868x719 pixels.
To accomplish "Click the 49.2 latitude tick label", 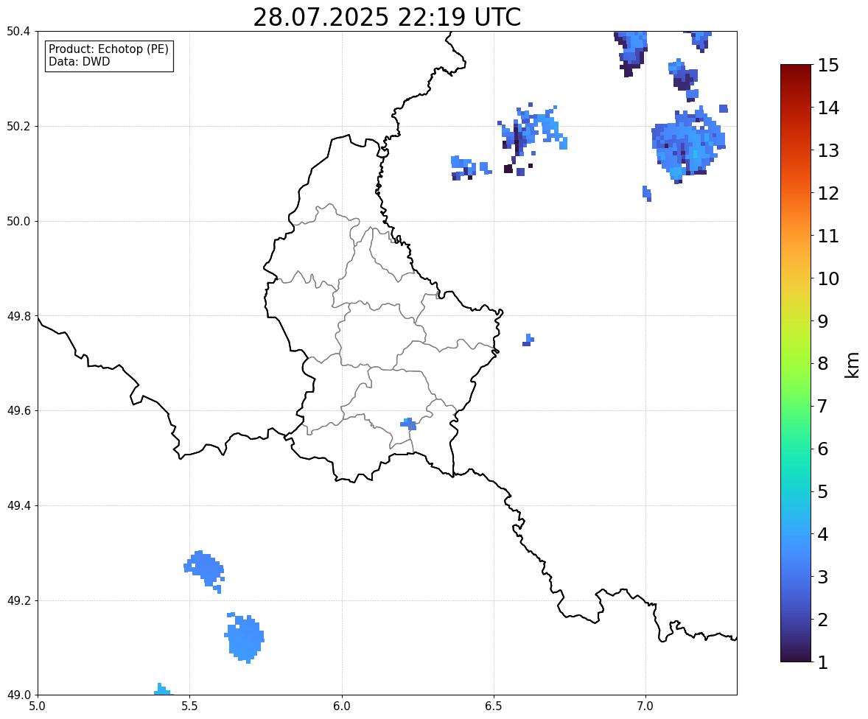I will [18, 600].
